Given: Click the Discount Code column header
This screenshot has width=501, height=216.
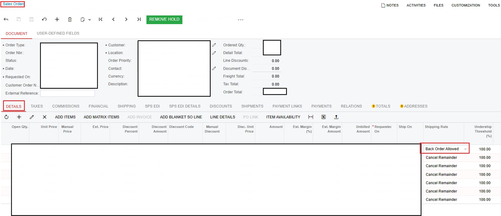Looking at the screenshot, I should tap(181, 127).
